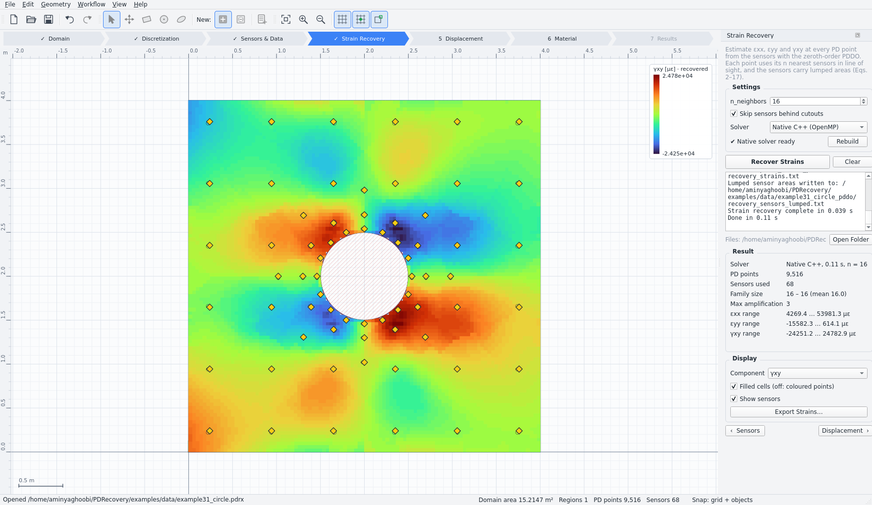Select the pointer selection tool
Screen dimensions: 872x505
coord(111,19)
